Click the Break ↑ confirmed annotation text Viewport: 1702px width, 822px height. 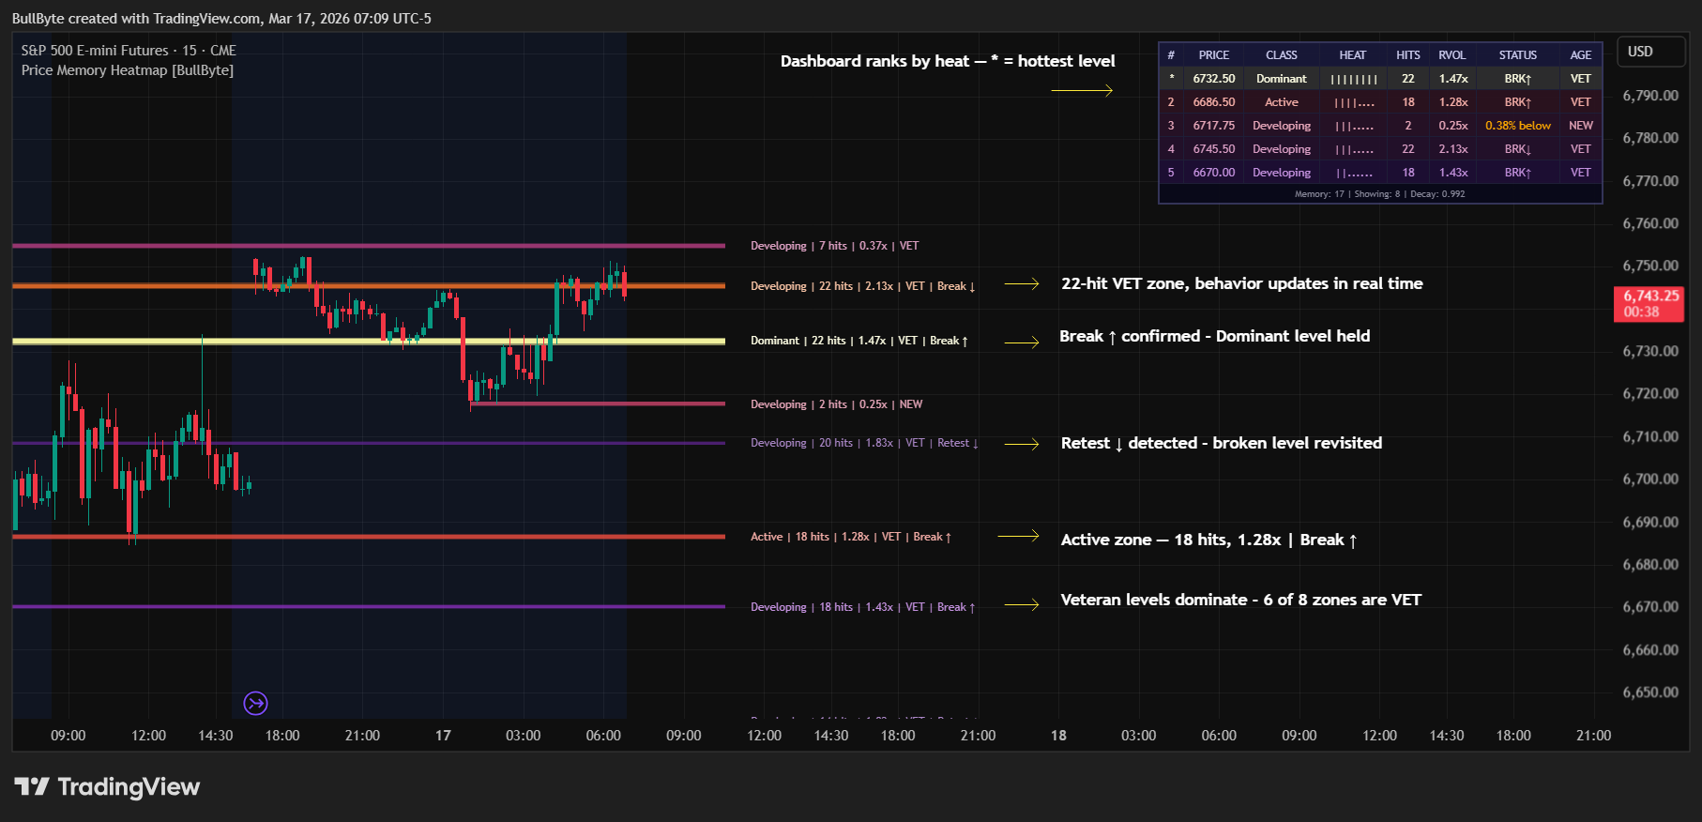pyautogui.click(x=1214, y=336)
